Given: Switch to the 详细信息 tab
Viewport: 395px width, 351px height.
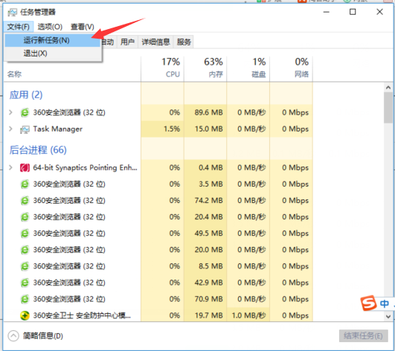Looking at the screenshot, I should [155, 42].
